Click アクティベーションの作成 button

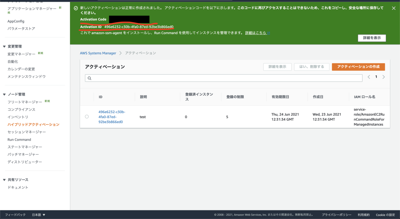coord(358,67)
